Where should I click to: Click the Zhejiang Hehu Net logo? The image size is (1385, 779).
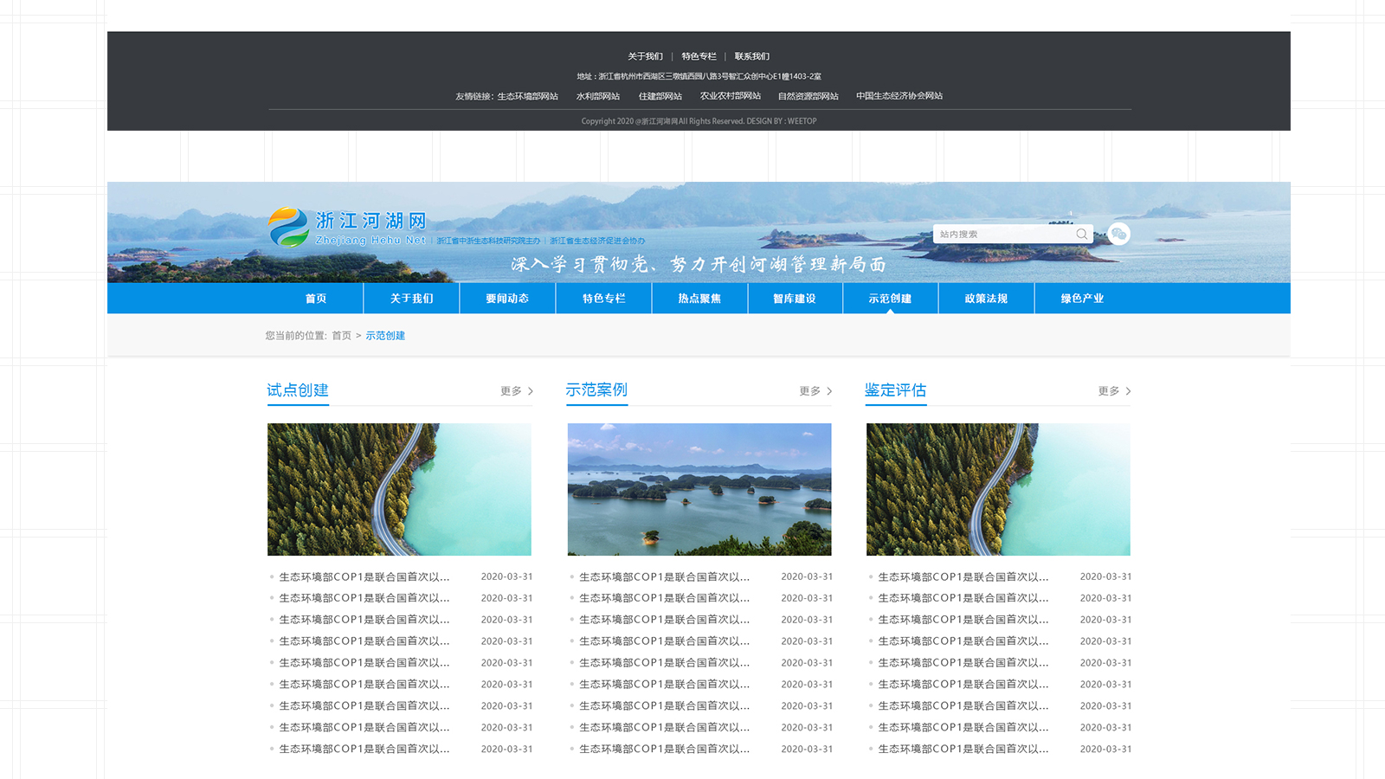(x=347, y=228)
